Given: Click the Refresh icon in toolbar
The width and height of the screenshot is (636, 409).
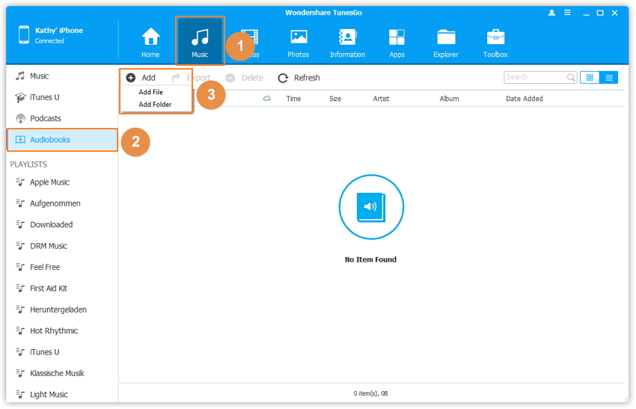Looking at the screenshot, I should pos(283,78).
